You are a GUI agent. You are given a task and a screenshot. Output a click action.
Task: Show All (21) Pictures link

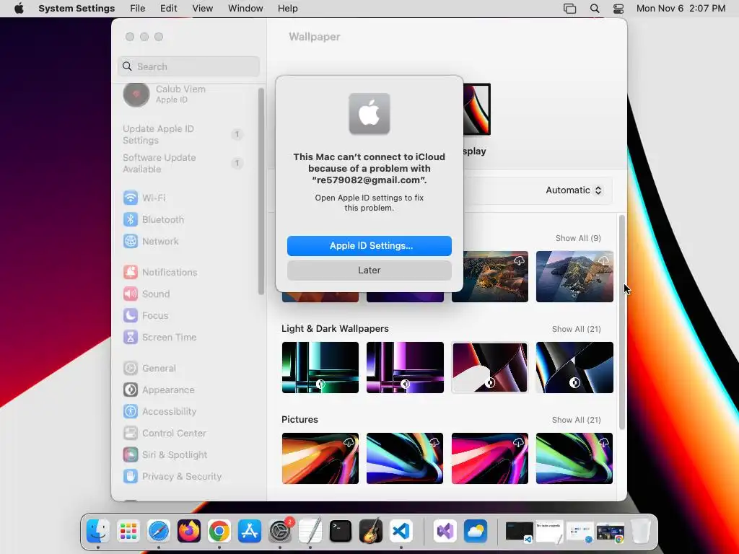coord(576,421)
